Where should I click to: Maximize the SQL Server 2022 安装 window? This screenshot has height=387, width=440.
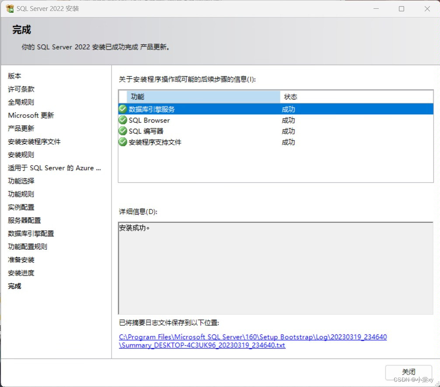click(x=402, y=9)
